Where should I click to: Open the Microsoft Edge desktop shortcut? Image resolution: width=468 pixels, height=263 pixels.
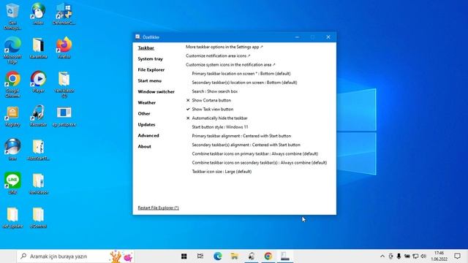12,50
